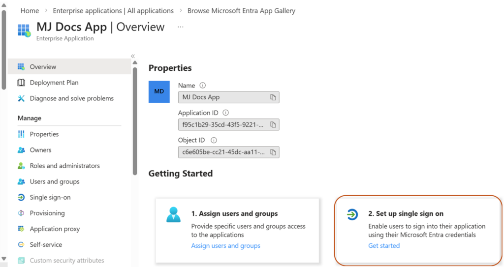Click the Assign users and groups link
The image size is (504, 267).
(225, 246)
